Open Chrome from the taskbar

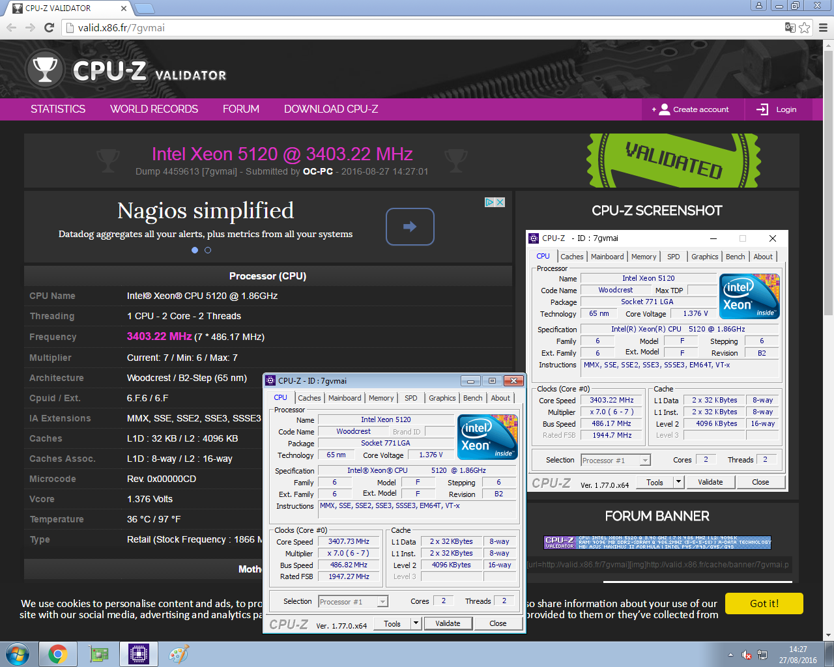[58, 654]
